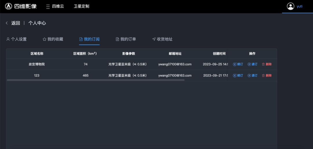Image resolution: width=313 pixels, height=149 pixels.
Task: Click the 123 region name cell
Action: tap(37, 75)
